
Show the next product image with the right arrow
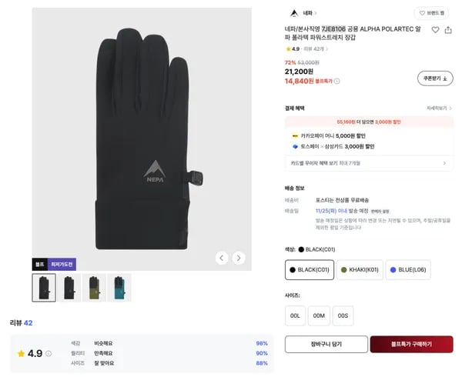tap(239, 258)
